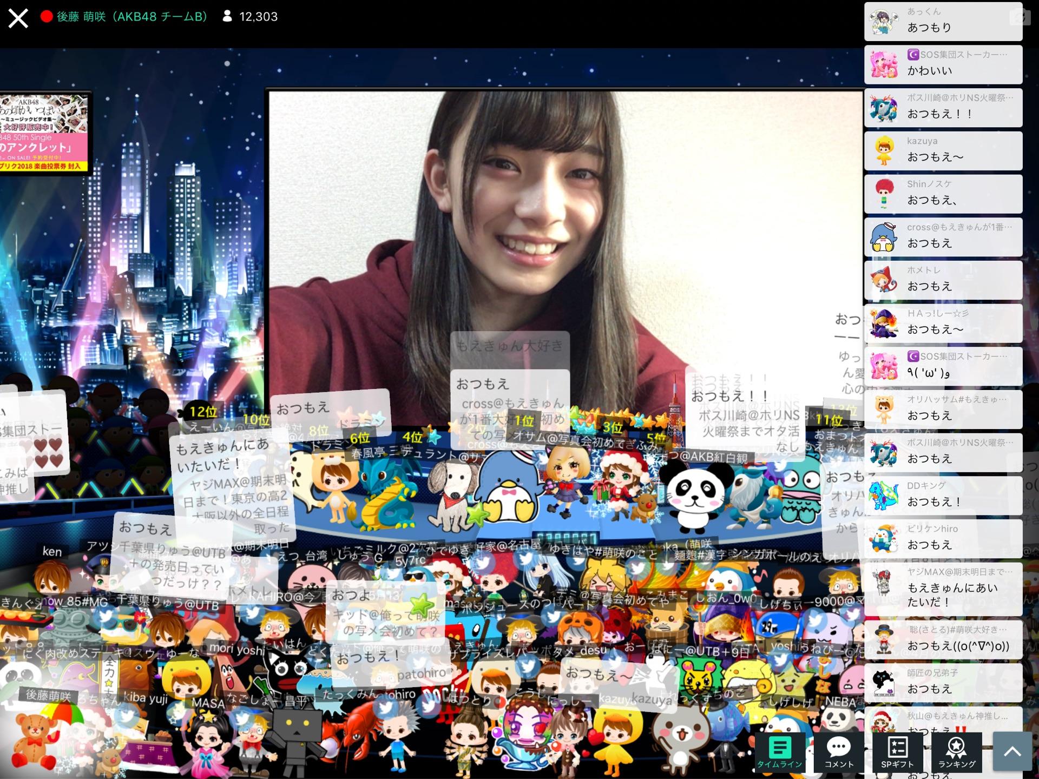
Task: Expand the panel with the up chevron
Action: click(x=1012, y=751)
